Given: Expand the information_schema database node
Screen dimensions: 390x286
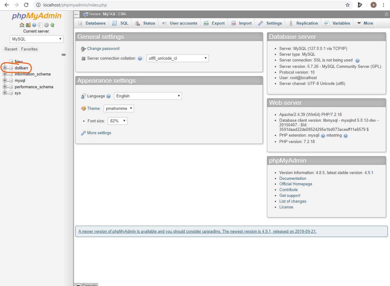Looking at the screenshot, I should point(5,74).
